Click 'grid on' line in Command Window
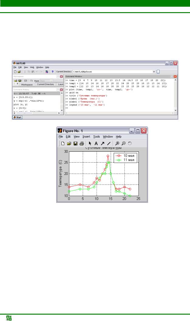This screenshot has width=190, height=321. point(74,92)
